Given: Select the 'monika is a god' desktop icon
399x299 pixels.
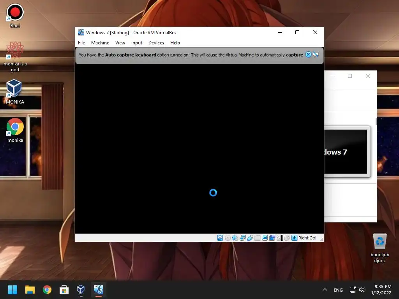Looking at the screenshot, I should point(15,57).
